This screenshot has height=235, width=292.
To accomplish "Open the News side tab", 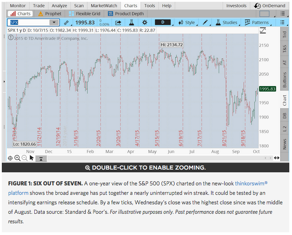I will (284, 144).
